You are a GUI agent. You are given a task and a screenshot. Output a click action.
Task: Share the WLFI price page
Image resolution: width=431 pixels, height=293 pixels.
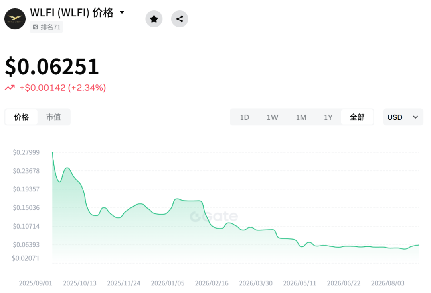coord(180,19)
